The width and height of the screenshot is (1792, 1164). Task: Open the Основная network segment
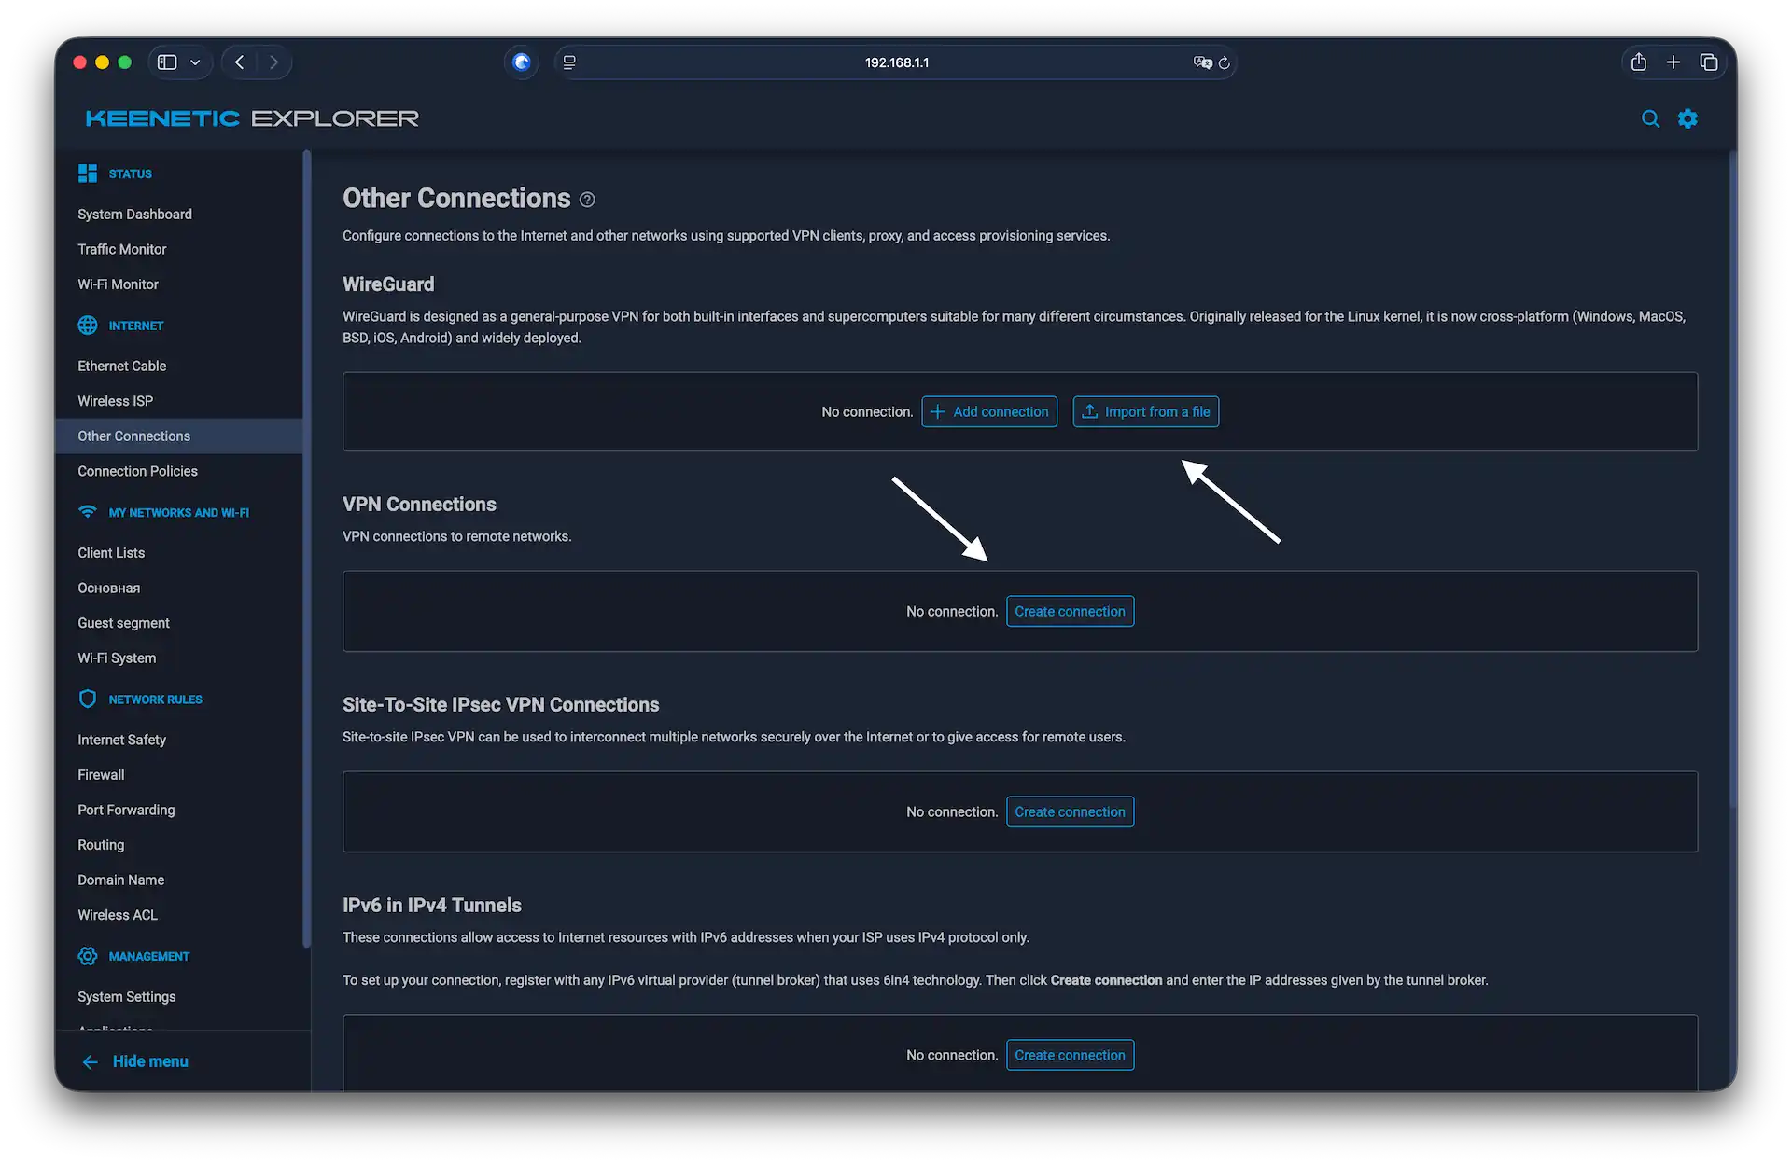pos(109,589)
